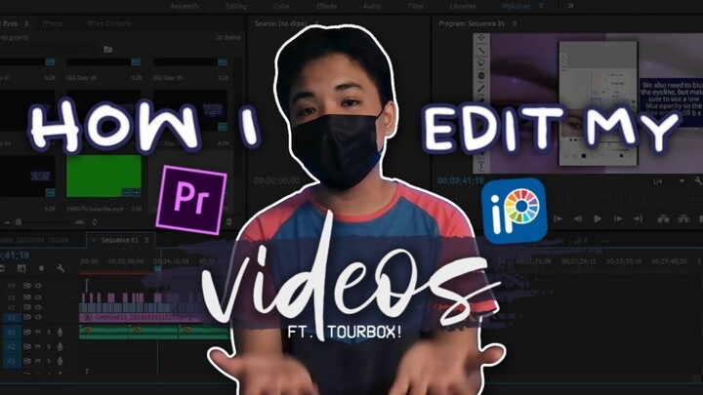Click the Source timecode 00;00;00;00

click(276, 180)
